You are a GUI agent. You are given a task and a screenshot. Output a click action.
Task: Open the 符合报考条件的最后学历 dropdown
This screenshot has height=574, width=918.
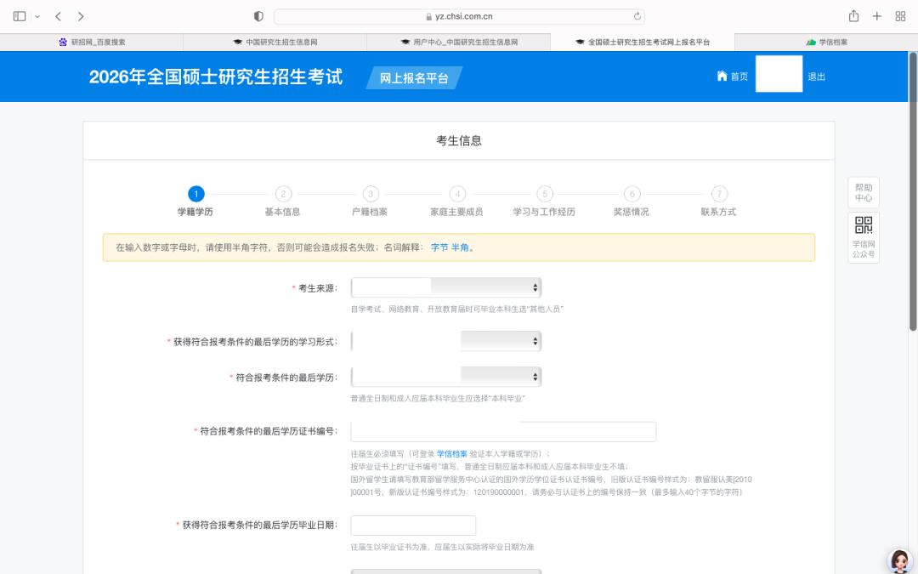(x=445, y=377)
